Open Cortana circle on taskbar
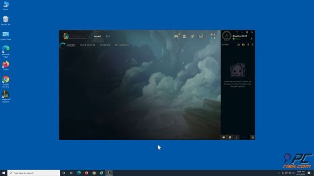This screenshot has height=176, width=314. click(x=64, y=173)
